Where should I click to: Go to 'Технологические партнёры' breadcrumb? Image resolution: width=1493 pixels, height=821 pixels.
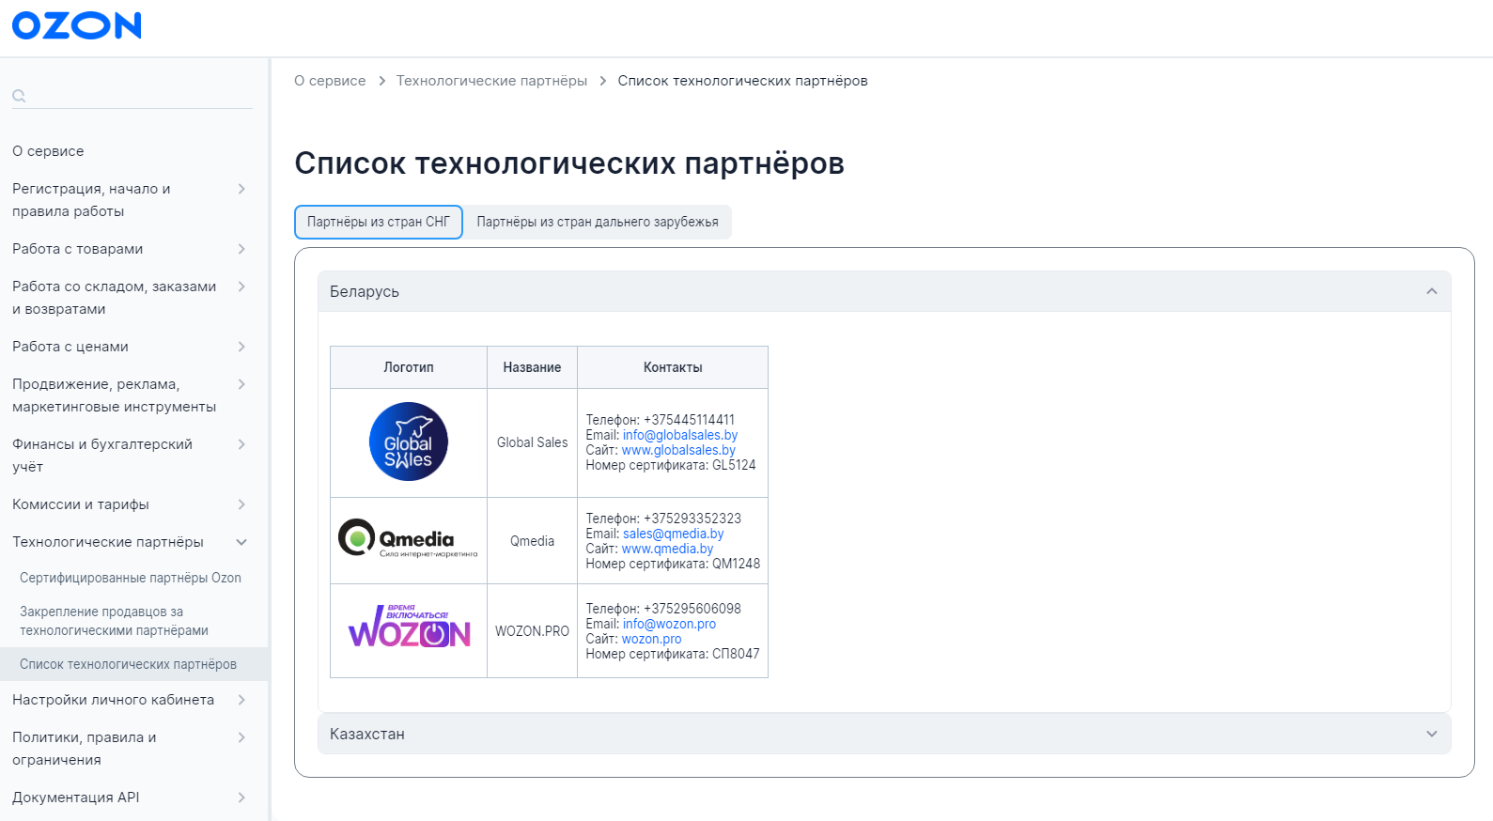click(491, 81)
